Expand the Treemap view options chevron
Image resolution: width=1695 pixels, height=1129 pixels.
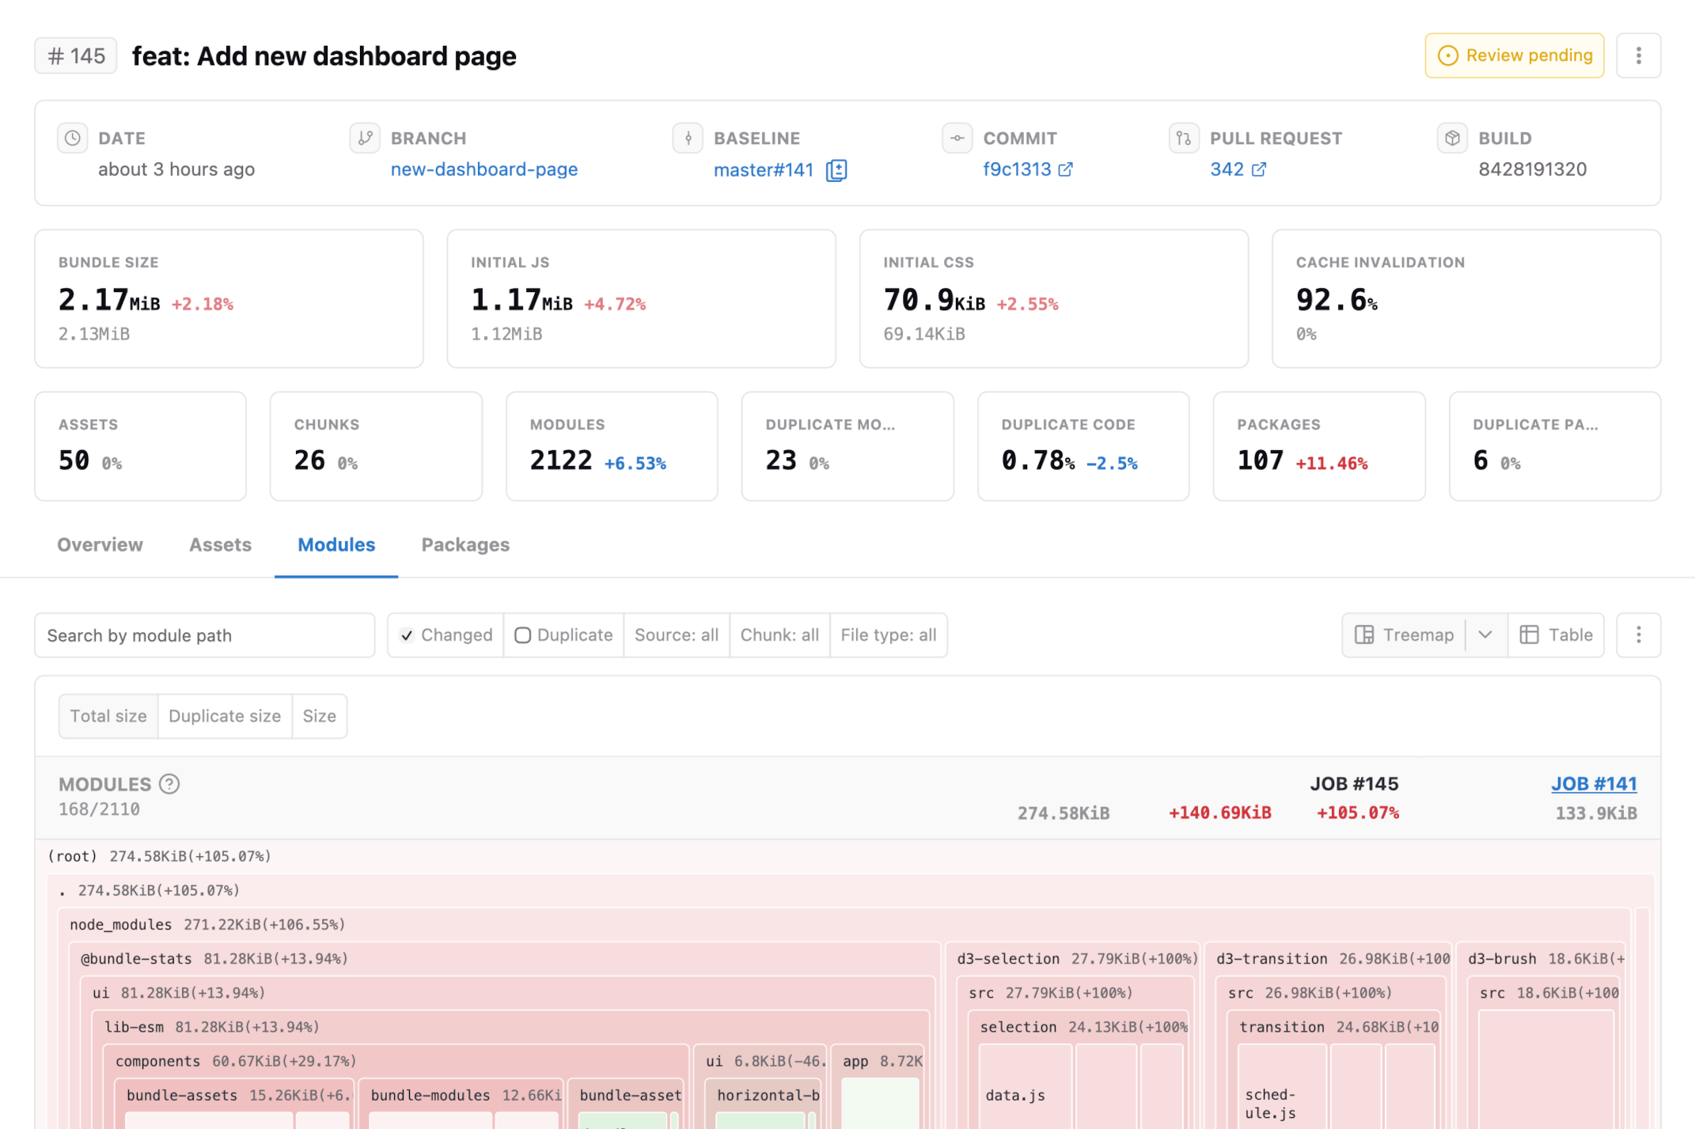pos(1485,635)
